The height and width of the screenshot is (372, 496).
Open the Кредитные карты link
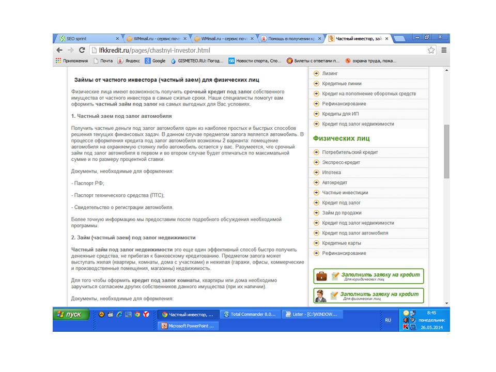[342, 243]
